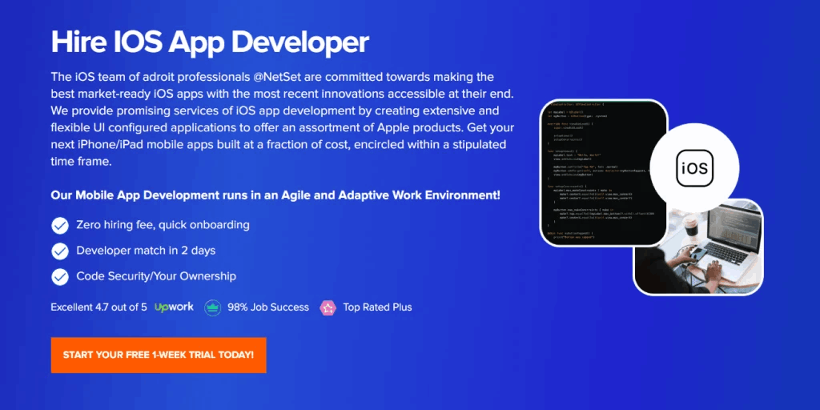Viewport: 820px width, 410px height.
Task: Open the code editor screenshot thumbnail
Action: [605, 173]
